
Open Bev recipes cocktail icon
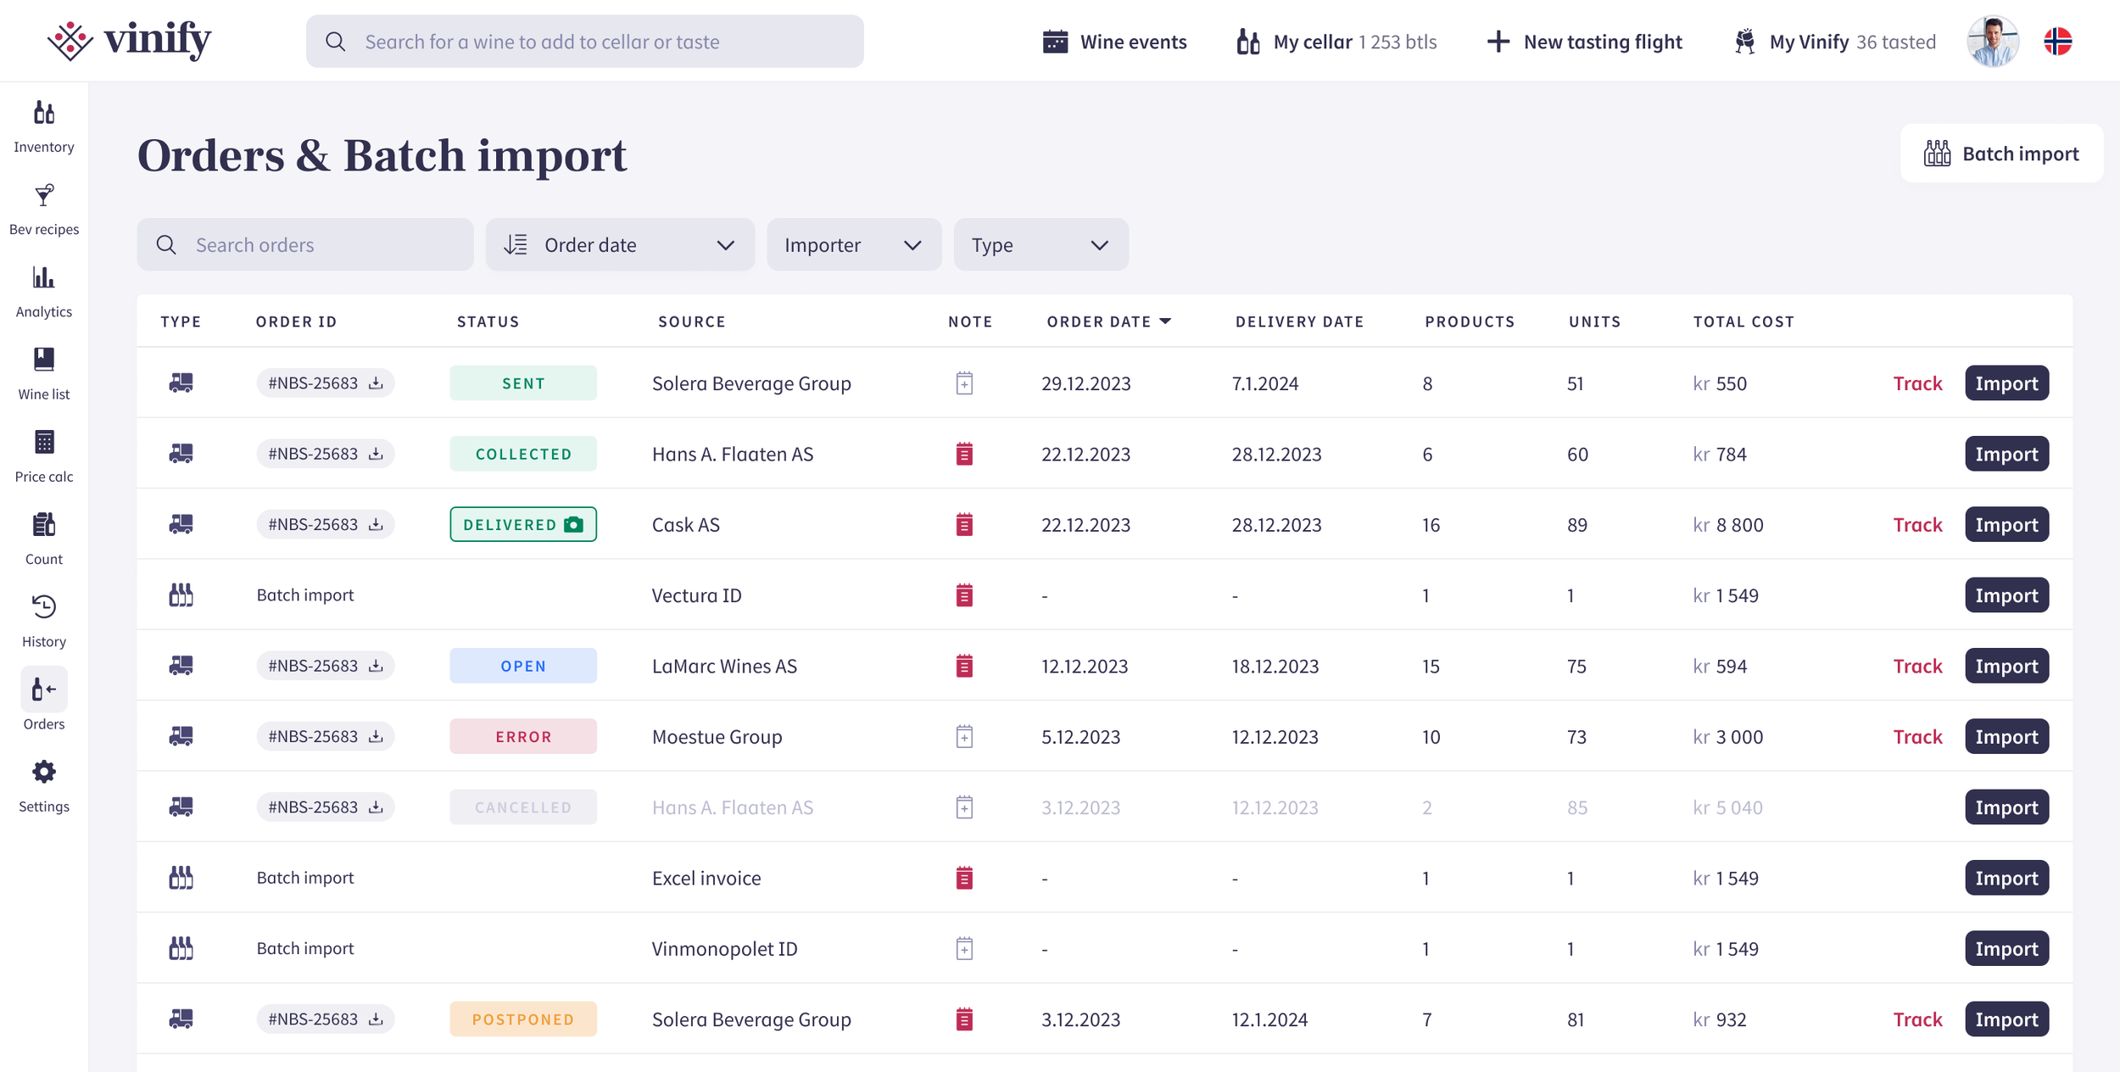[x=44, y=196]
